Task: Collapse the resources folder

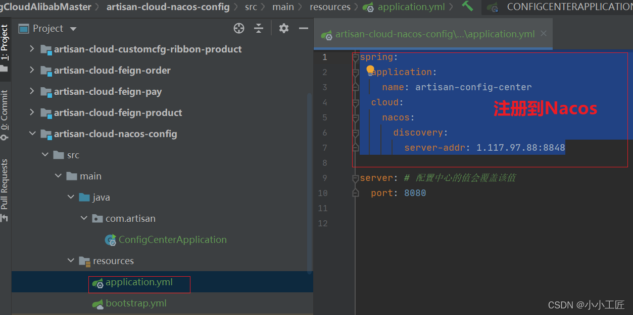Action: pyautogui.click(x=71, y=261)
